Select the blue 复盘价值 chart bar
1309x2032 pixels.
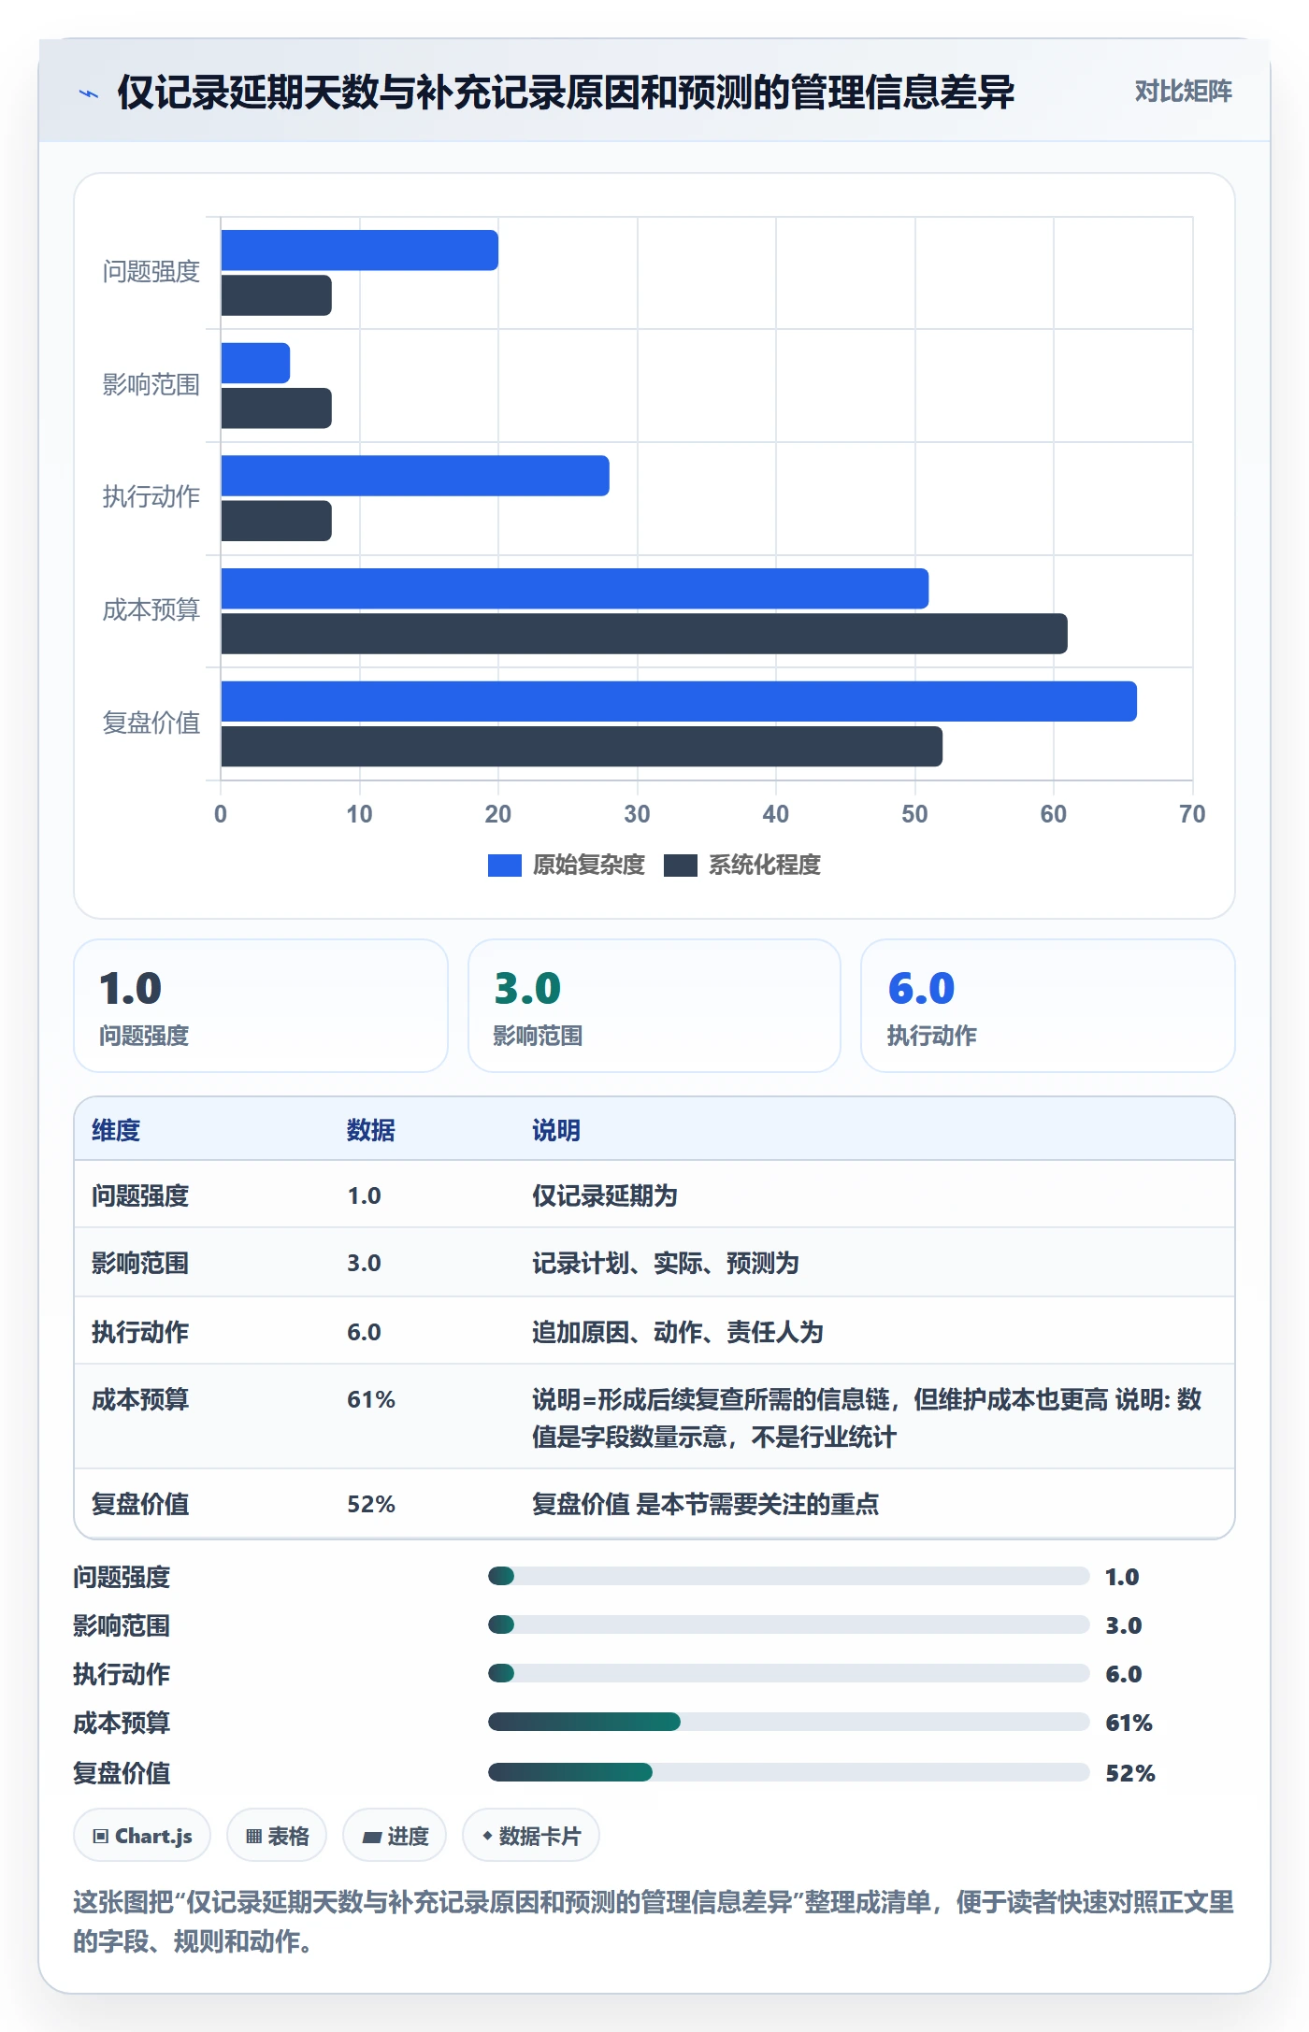[679, 701]
